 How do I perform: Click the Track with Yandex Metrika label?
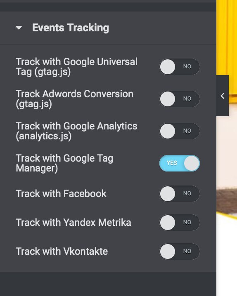tap(73, 222)
